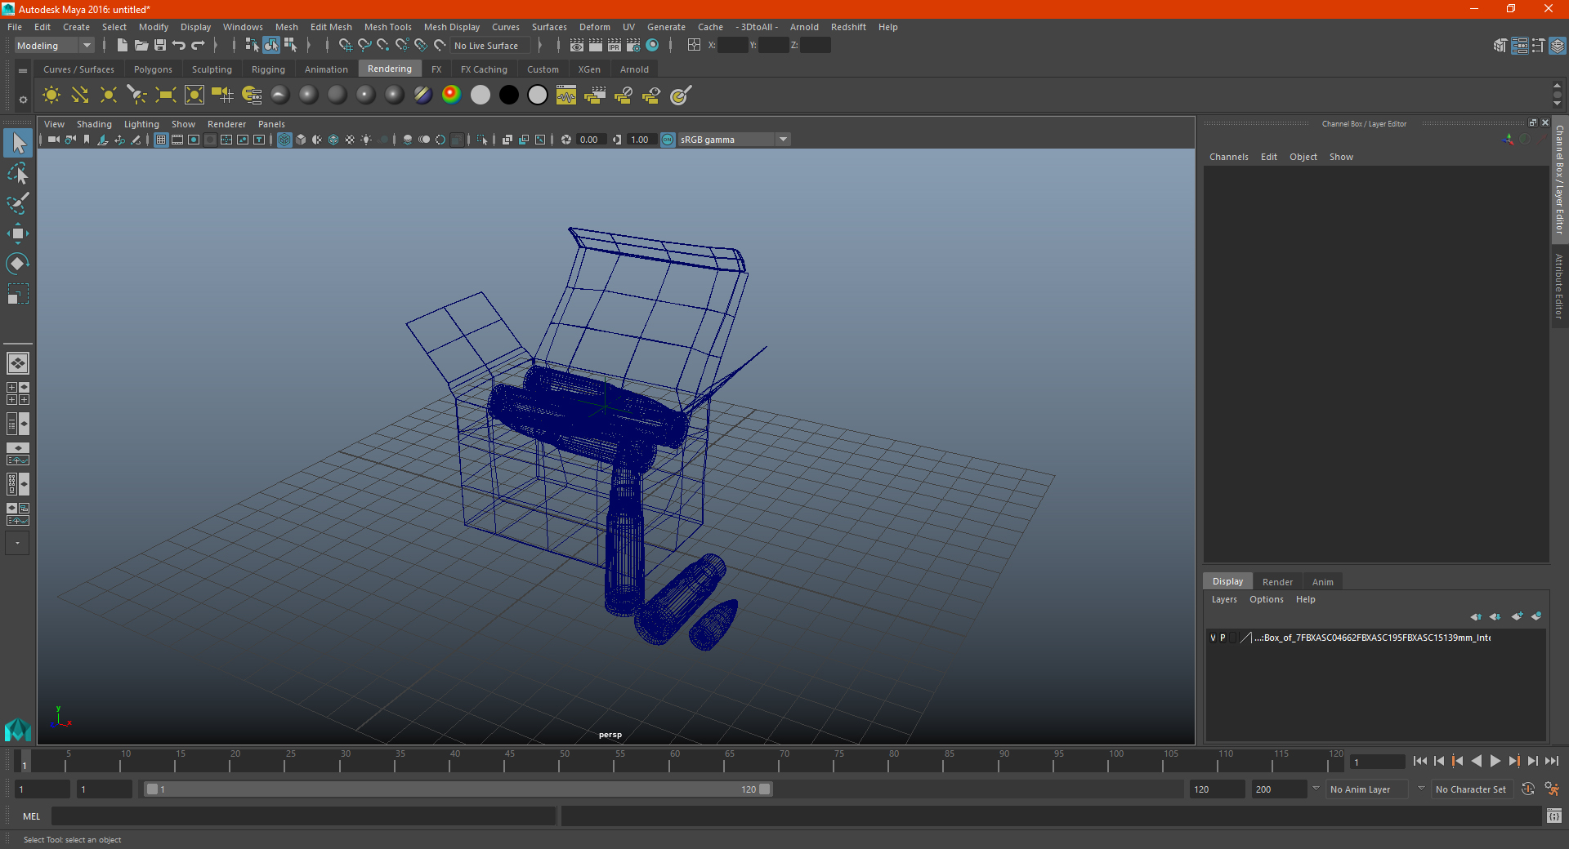
Task: Create a Spot Light from shelf
Action: pos(137,96)
